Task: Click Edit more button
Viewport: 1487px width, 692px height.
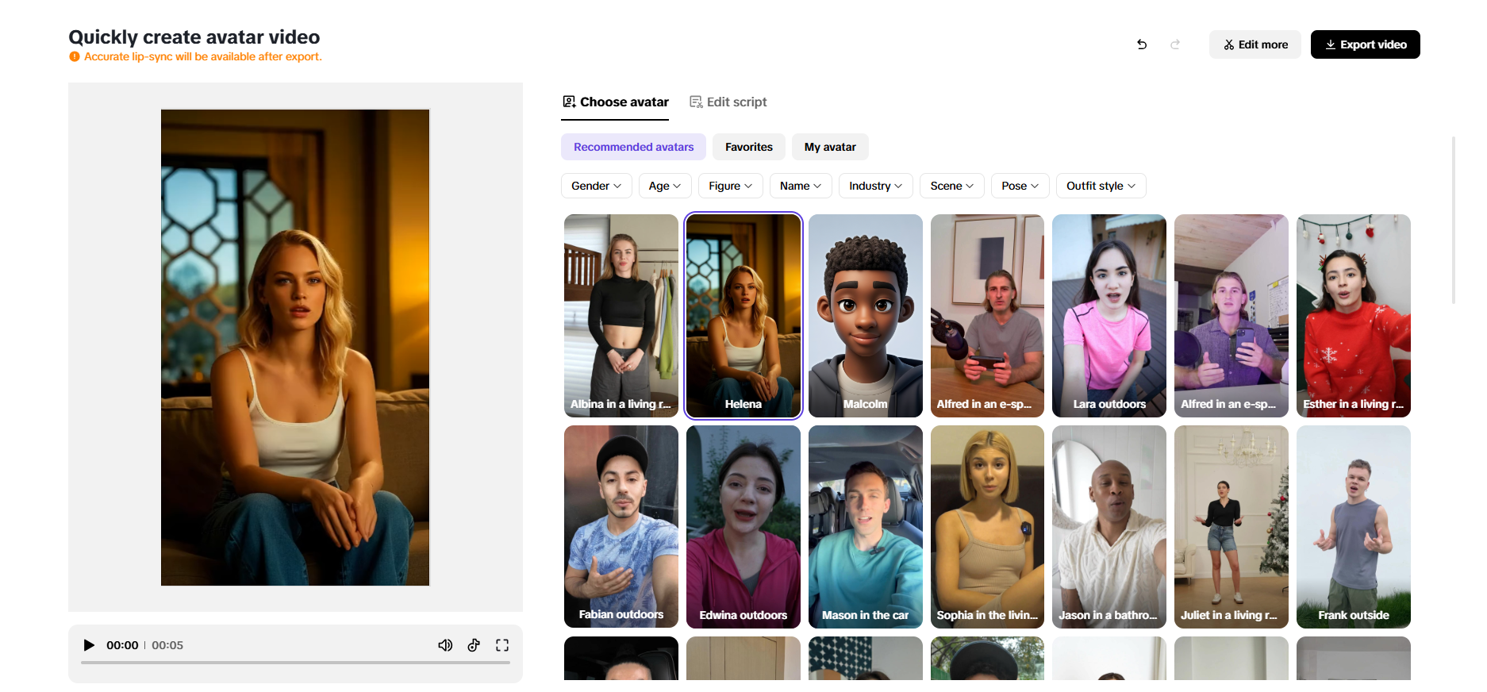Action: (1255, 44)
